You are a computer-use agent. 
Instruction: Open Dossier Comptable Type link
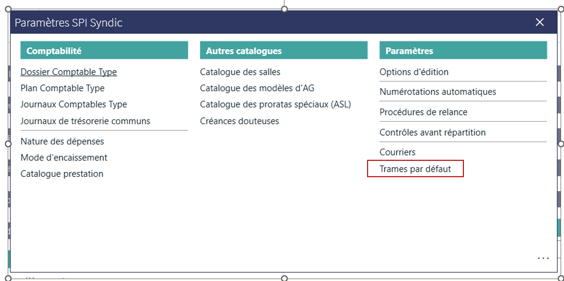click(x=69, y=72)
